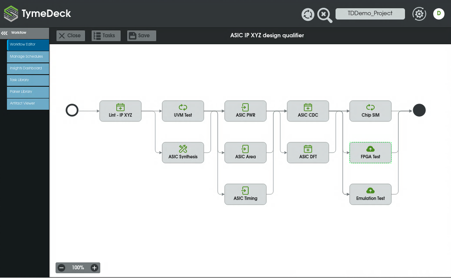Click the cloud upload icon on FPGA Test
Screen dimensions: 451x278
[x=370, y=149]
